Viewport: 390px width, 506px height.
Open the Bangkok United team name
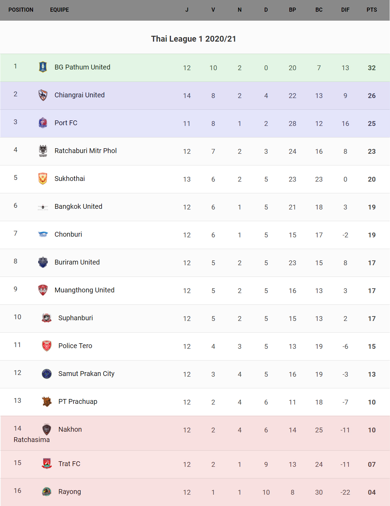click(78, 206)
